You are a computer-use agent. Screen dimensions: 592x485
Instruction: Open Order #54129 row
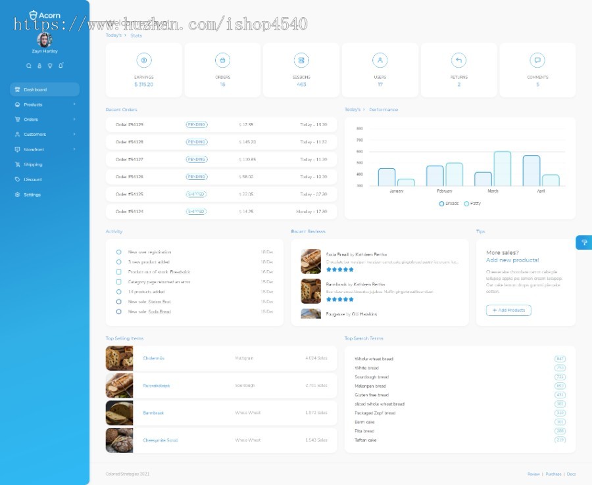221,124
